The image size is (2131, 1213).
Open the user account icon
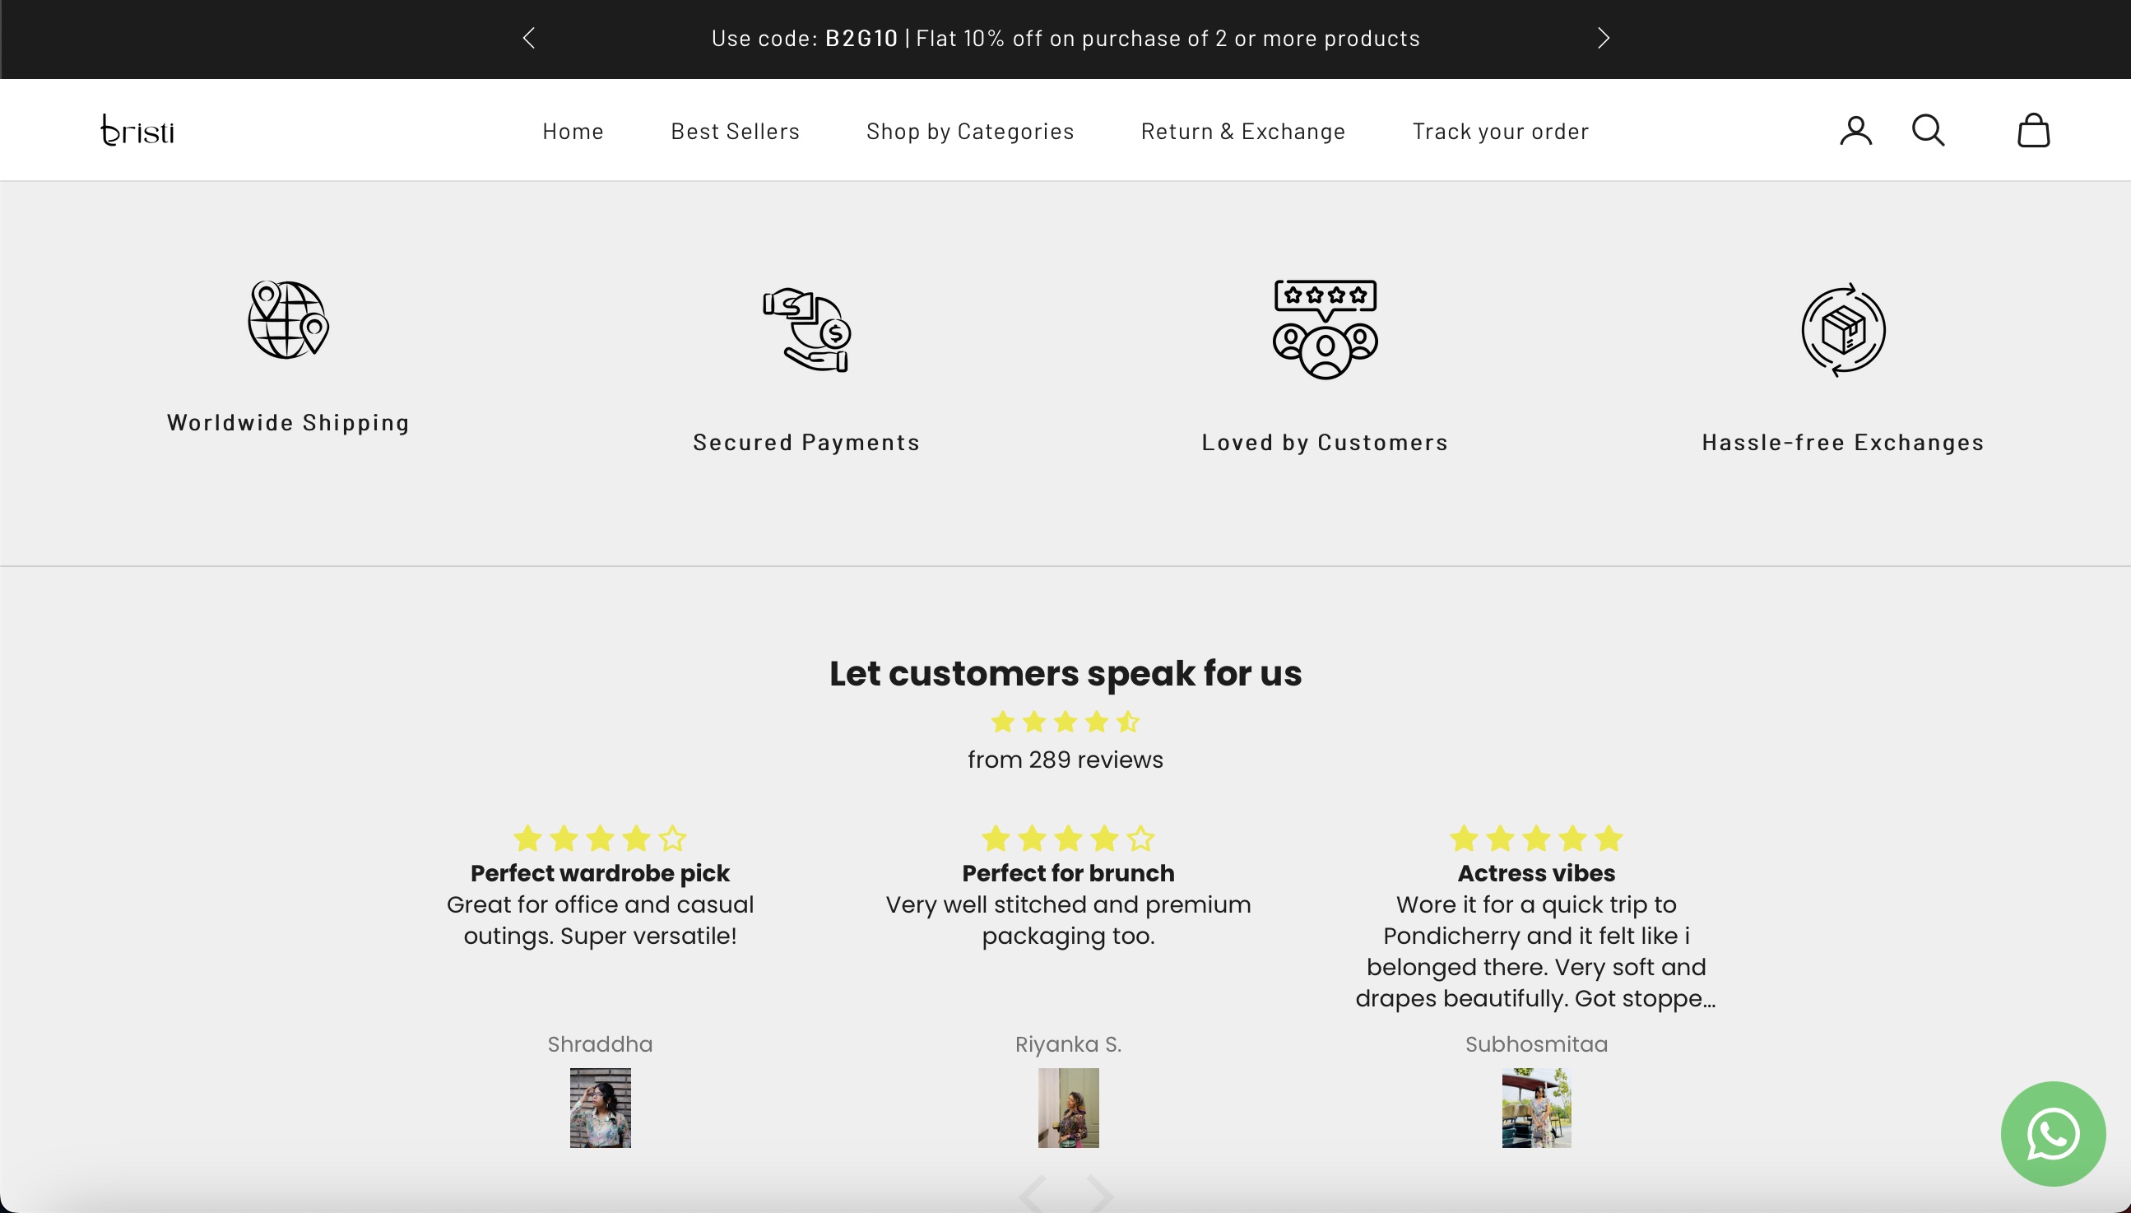click(1855, 131)
